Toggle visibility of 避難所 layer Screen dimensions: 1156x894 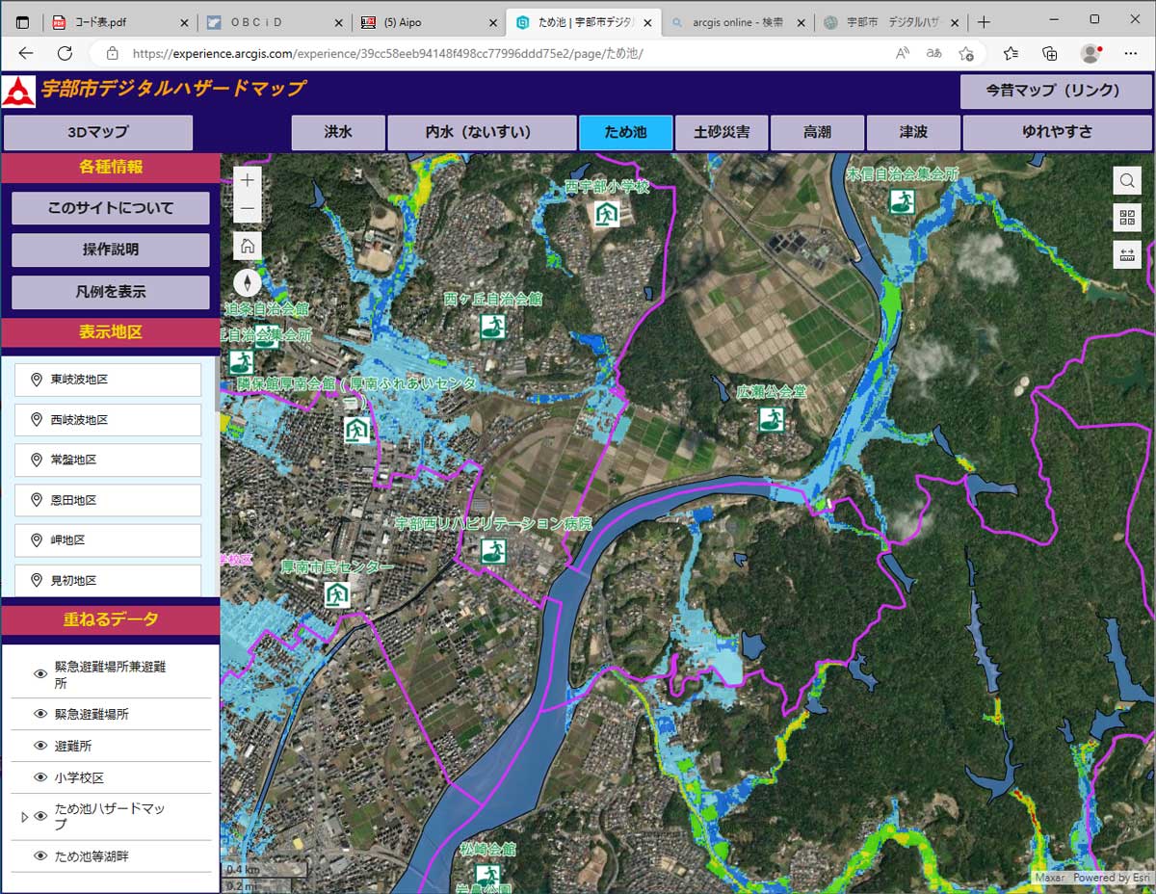(x=40, y=746)
